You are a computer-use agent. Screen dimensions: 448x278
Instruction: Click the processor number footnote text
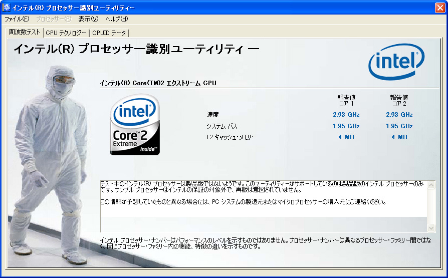pyautogui.click(x=266, y=243)
